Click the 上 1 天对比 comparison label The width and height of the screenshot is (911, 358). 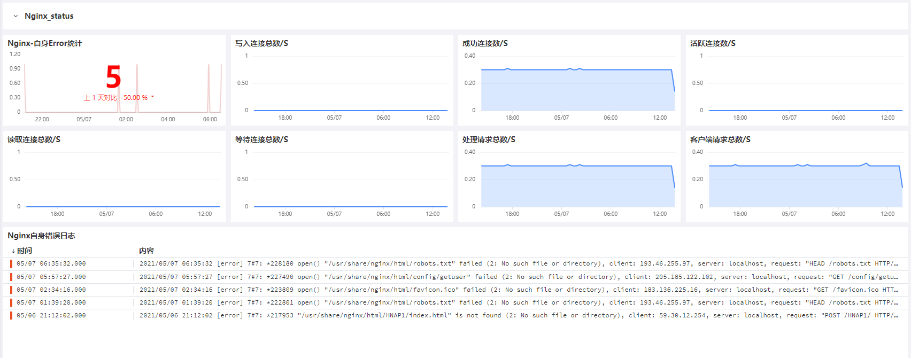(x=100, y=98)
